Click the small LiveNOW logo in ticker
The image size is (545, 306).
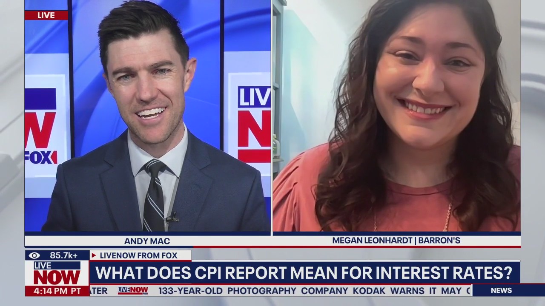pos(133,291)
